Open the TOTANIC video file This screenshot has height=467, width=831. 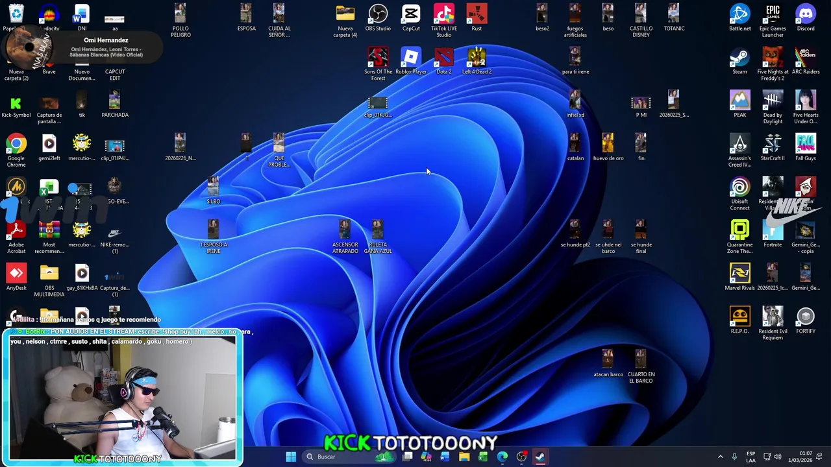pyautogui.click(x=674, y=18)
